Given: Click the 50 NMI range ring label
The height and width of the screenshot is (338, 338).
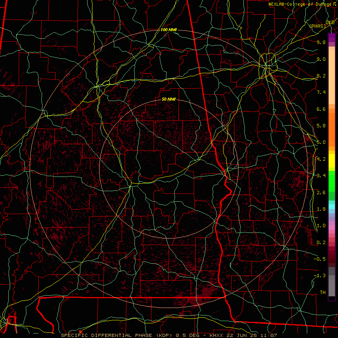Looking at the screenshot, I should coord(169,99).
